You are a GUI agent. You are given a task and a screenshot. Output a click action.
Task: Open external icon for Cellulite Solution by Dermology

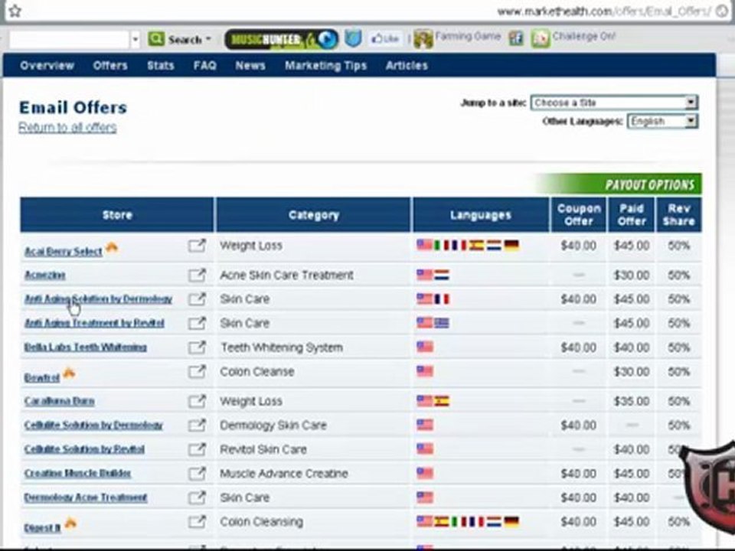tap(197, 425)
